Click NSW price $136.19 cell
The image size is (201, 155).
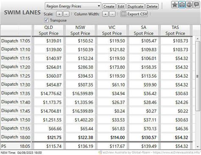click(x=80, y=146)
